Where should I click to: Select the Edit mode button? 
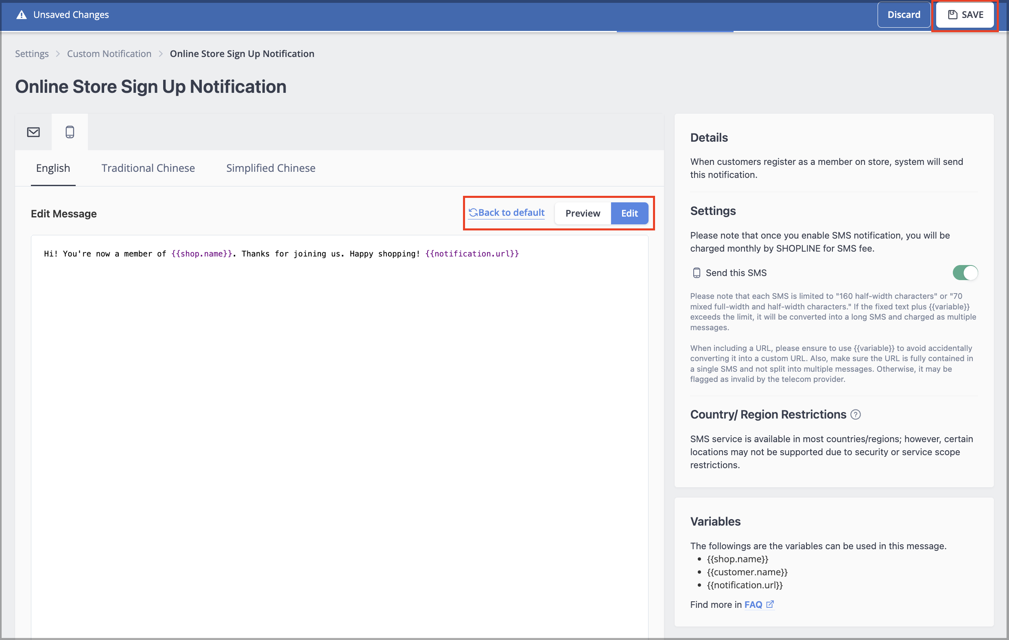pos(629,213)
